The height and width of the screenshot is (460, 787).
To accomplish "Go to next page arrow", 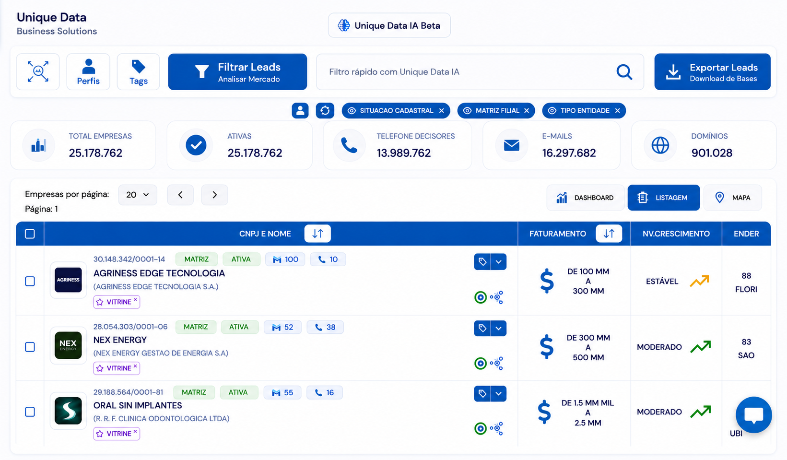I will (214, 195).
